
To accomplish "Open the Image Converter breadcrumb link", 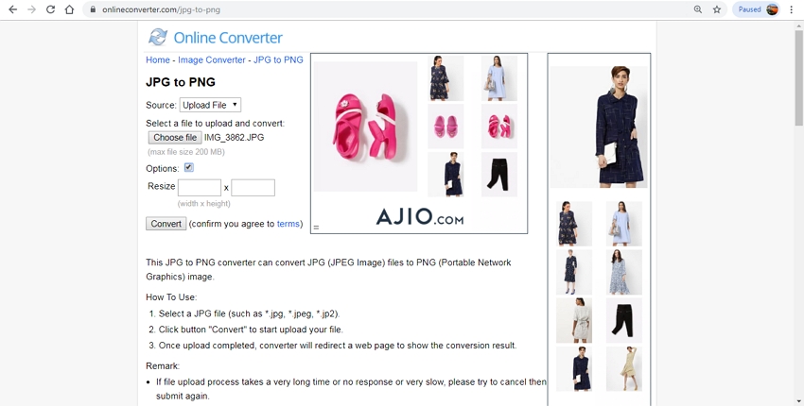I will pos(212,59).
